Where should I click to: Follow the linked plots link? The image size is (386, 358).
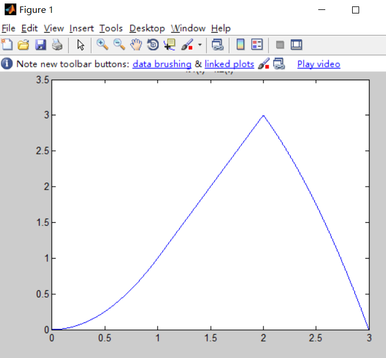point(229,64)
